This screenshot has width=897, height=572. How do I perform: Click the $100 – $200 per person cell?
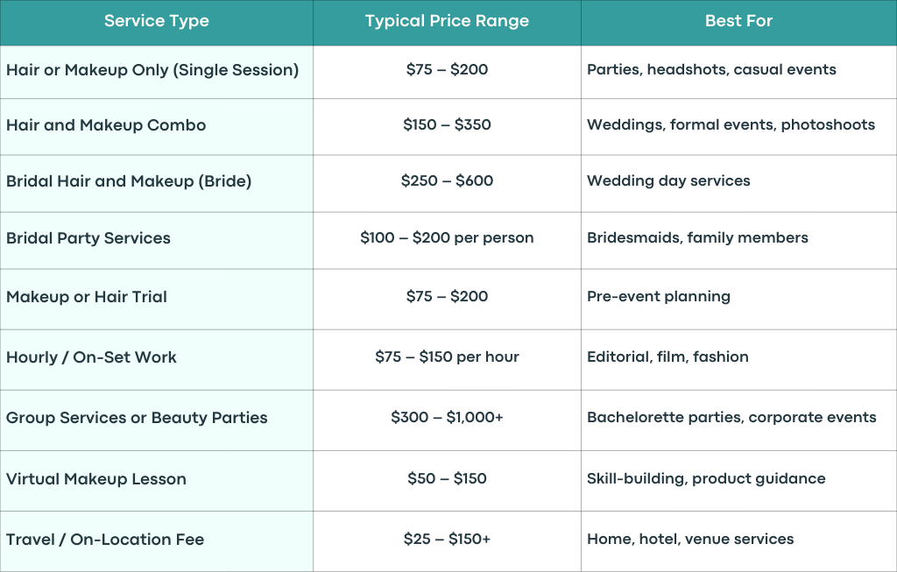[447, 239]
